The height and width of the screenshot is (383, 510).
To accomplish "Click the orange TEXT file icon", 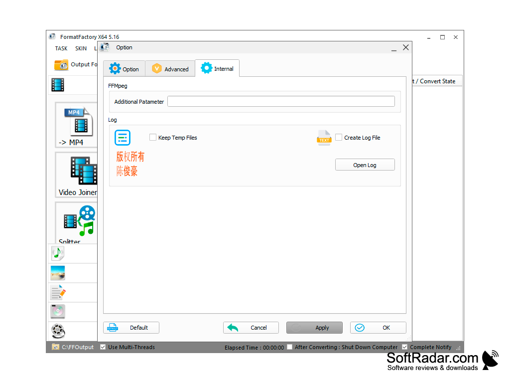I will pos(324,138).
